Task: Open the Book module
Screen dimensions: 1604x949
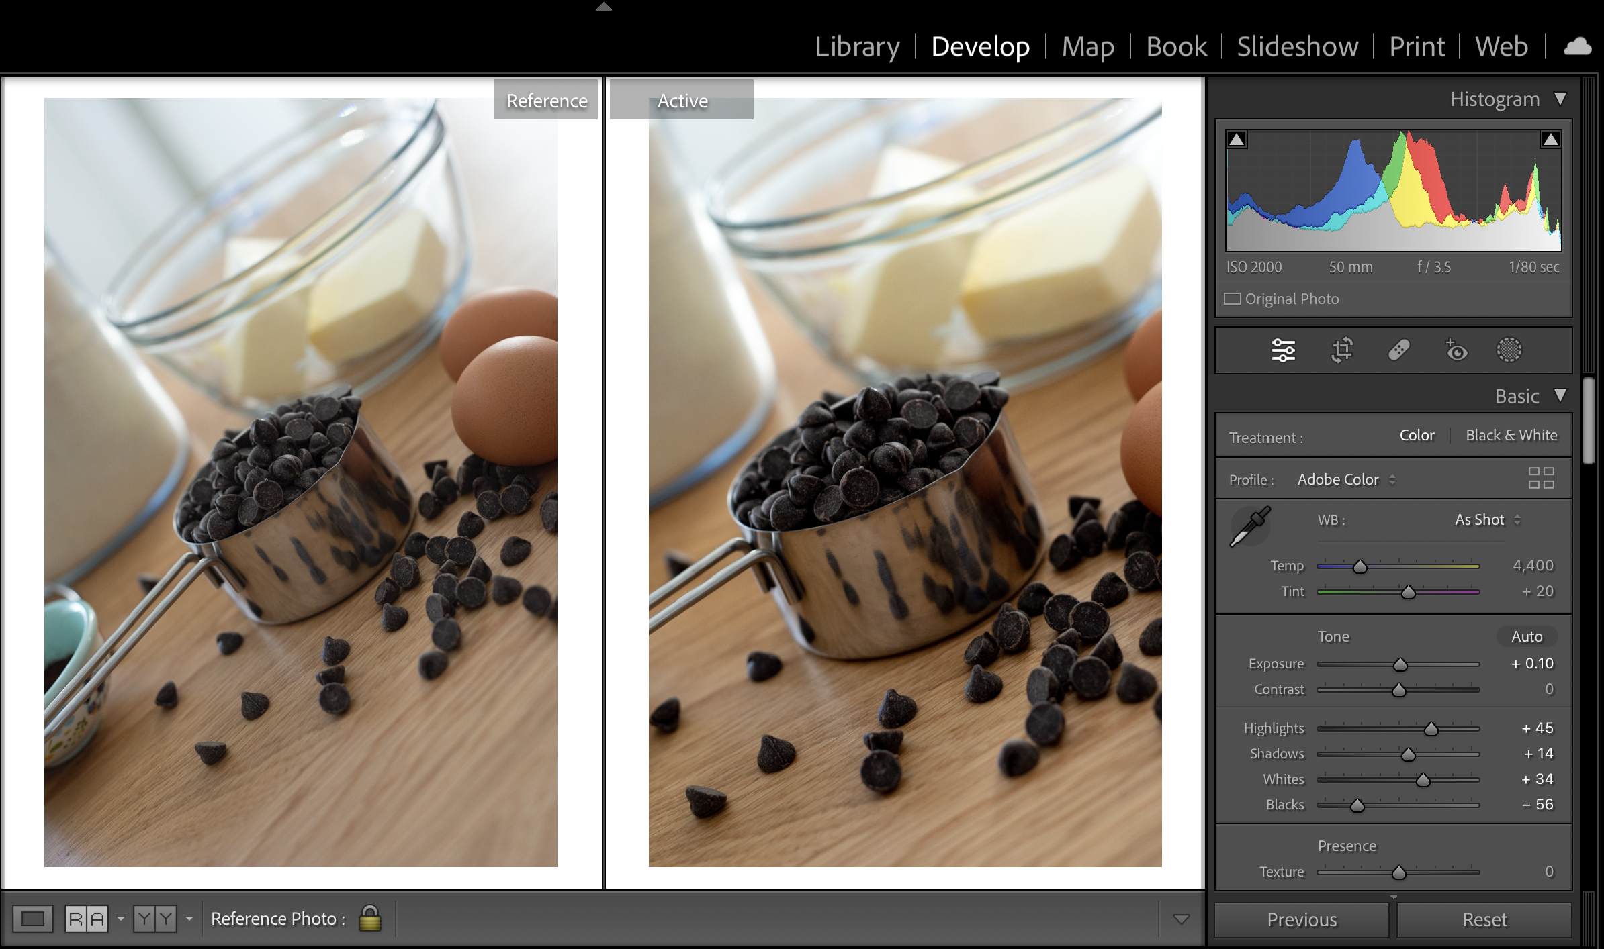Action: tap(1176, 46)
